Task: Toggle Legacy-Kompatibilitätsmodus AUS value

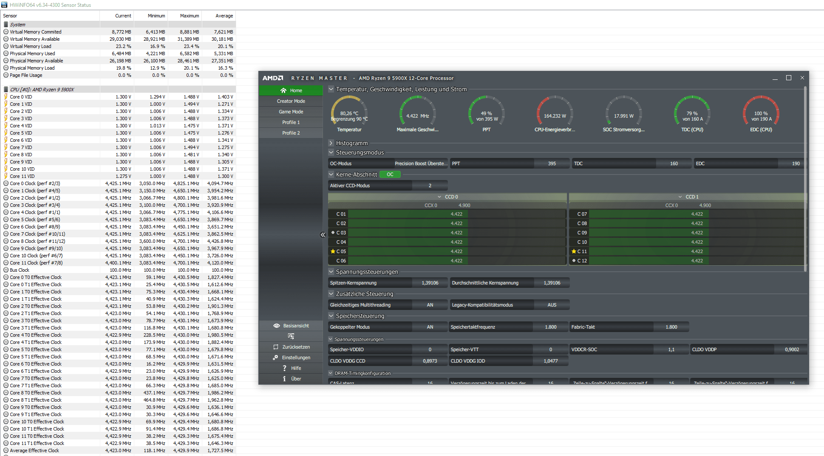Action: [552, 305]
